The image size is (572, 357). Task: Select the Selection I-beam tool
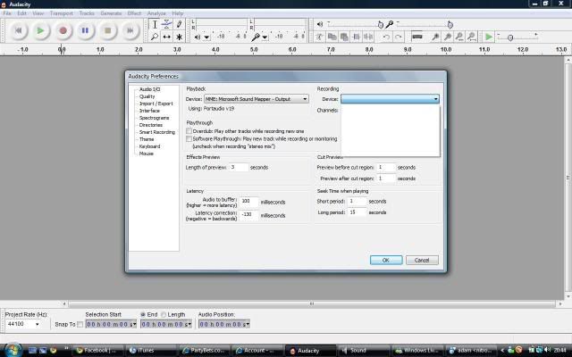click(x=155, y=24)
